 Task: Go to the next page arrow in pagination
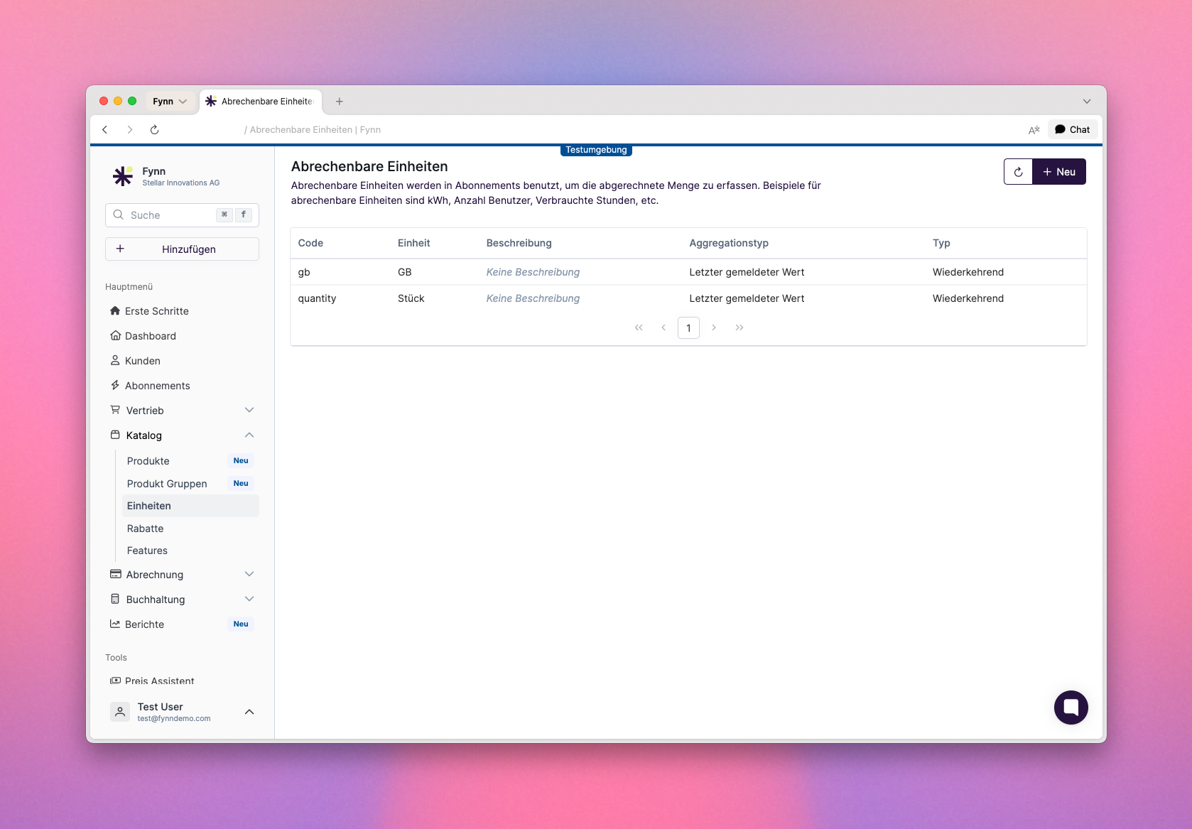coord(714,327)
